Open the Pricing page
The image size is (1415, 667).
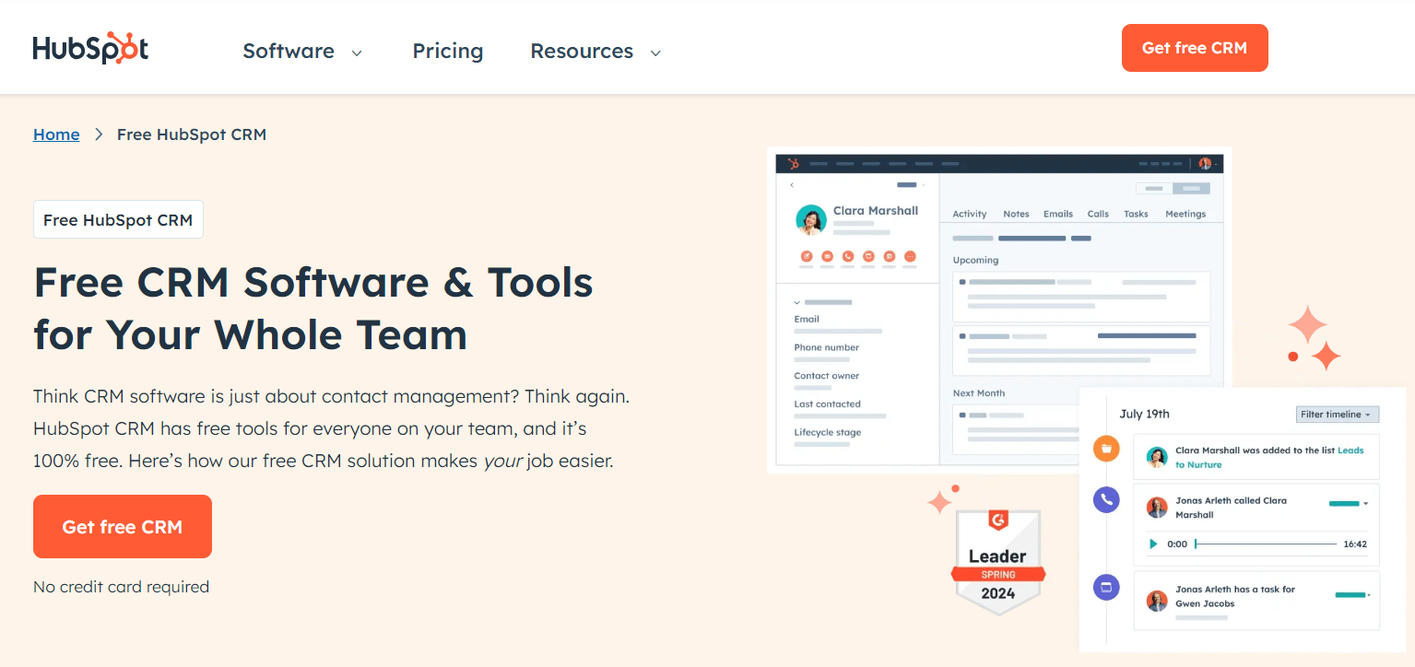point(447,52)
